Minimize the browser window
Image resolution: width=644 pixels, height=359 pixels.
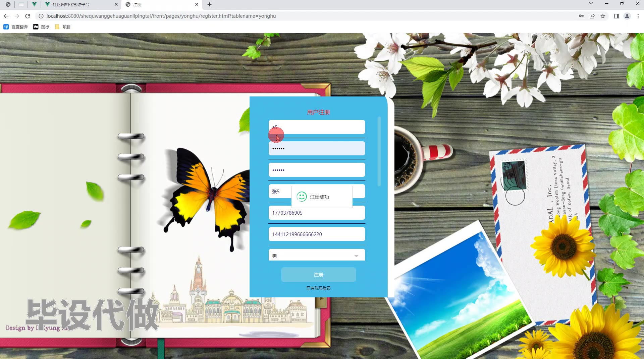click(x=606, y=4)
